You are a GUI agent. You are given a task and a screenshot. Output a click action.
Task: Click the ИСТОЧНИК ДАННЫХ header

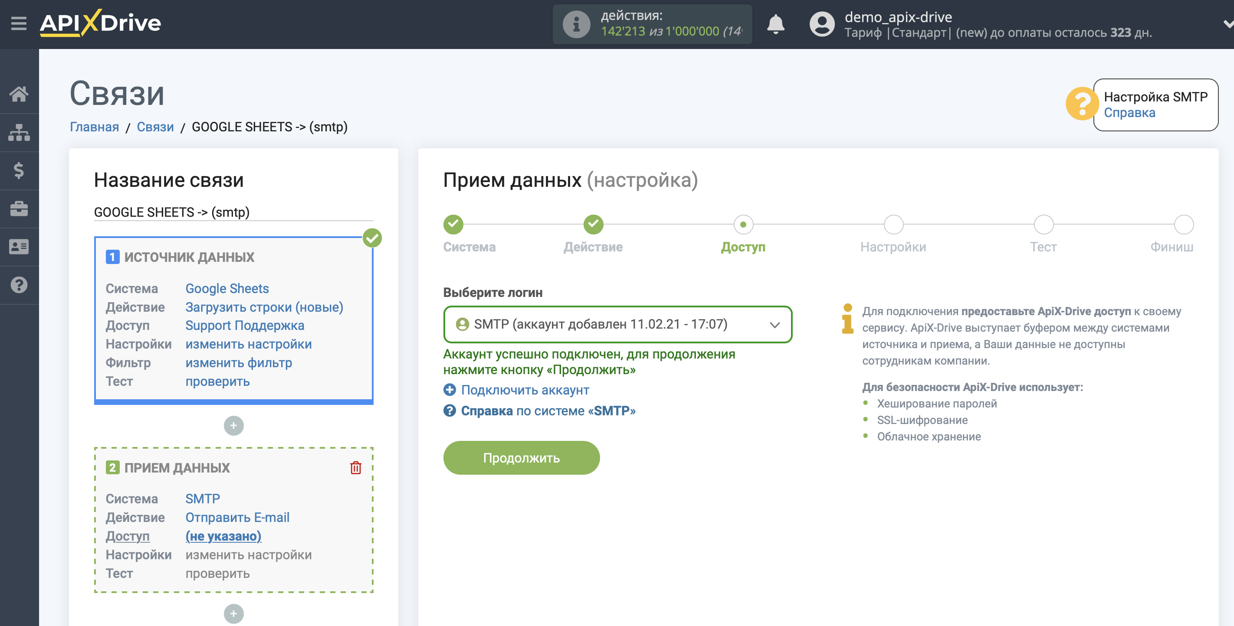[x=189, y=258]
